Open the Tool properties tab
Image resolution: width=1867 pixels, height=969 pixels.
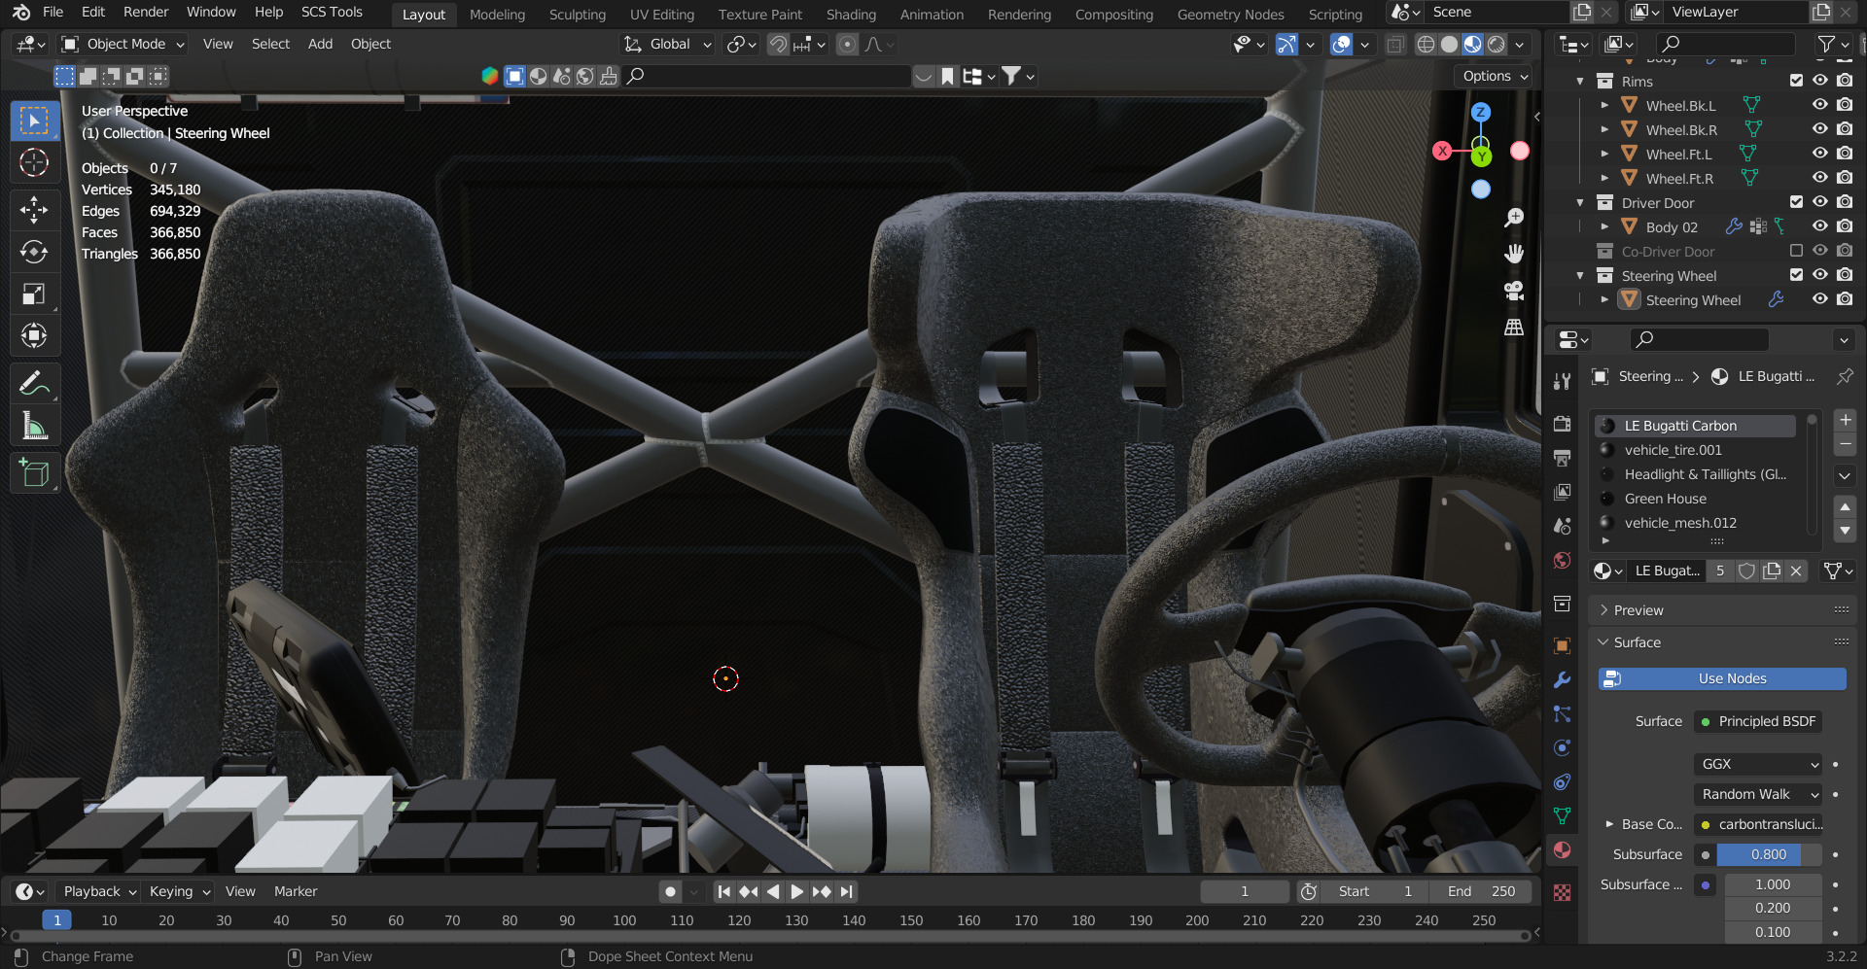click(x=1563, y=381)
